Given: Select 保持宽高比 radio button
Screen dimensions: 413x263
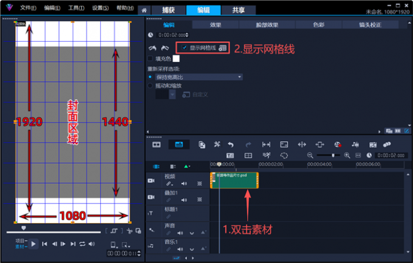Looking at the screenshot, I should point(150,77).
